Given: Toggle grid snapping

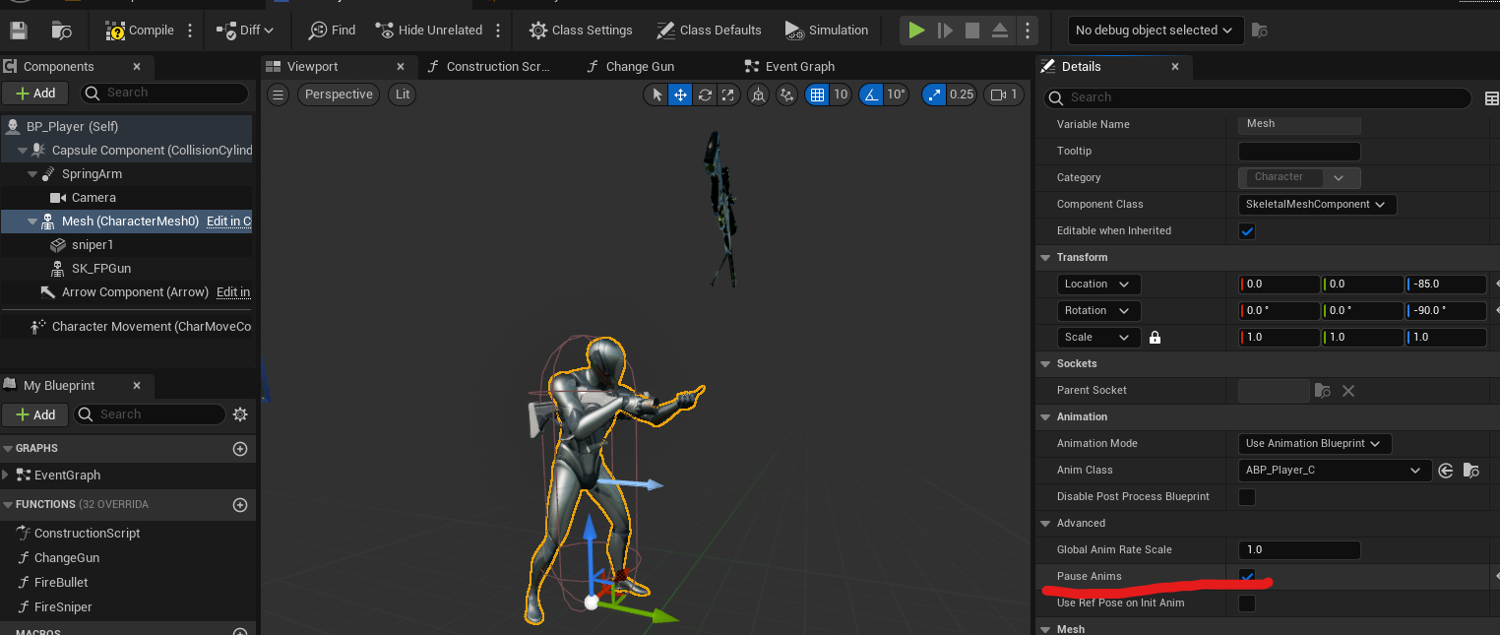Looking at the screenshot, I should (x=816, y=95).
